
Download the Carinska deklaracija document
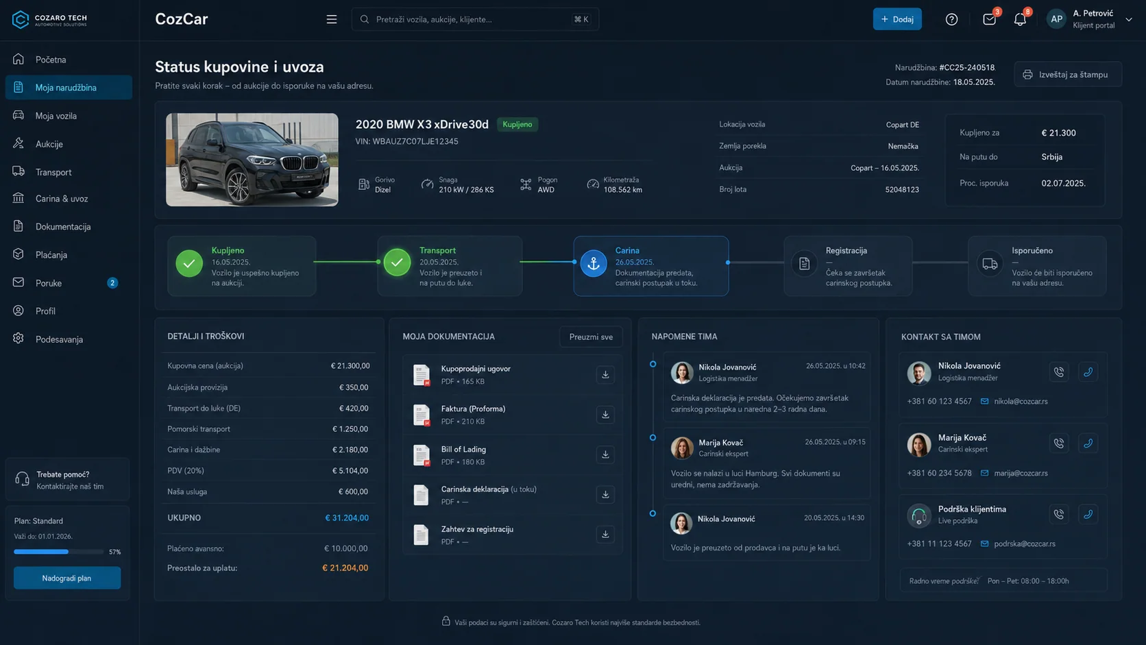point(605,494)
